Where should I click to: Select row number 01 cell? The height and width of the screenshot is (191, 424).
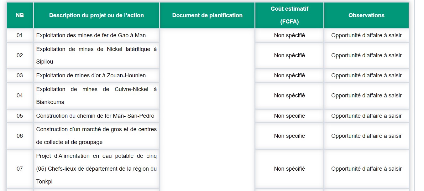20,35
